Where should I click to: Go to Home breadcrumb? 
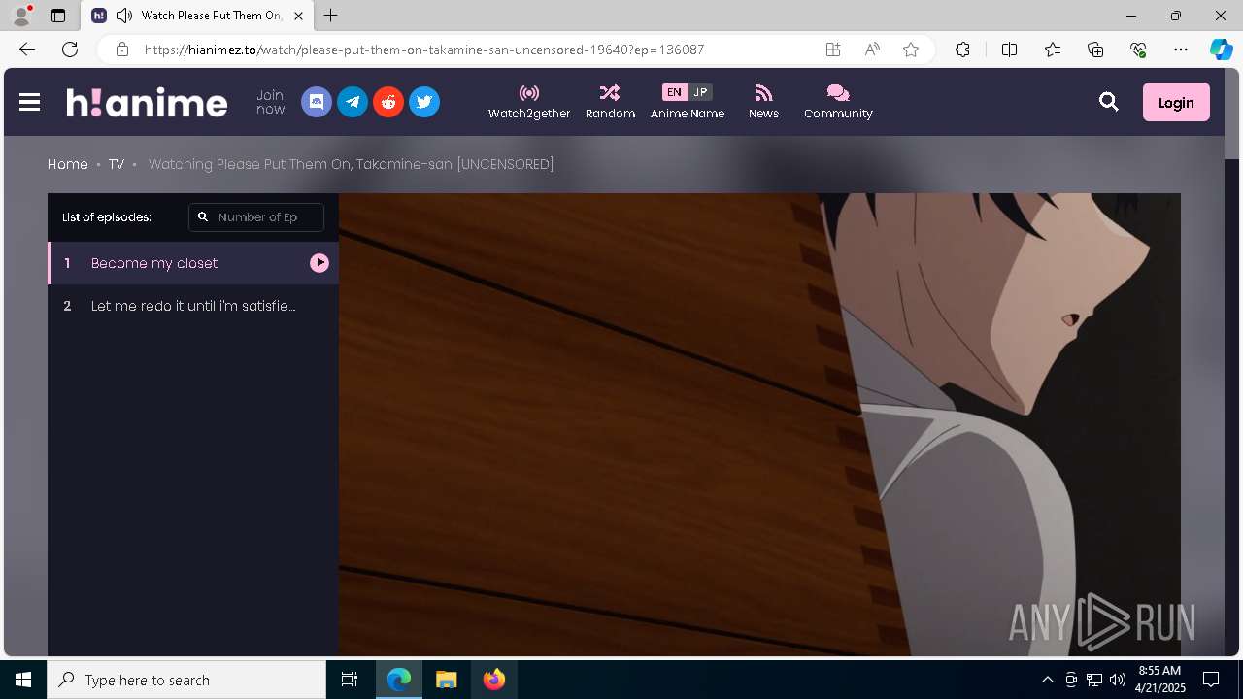click(68, 164)
